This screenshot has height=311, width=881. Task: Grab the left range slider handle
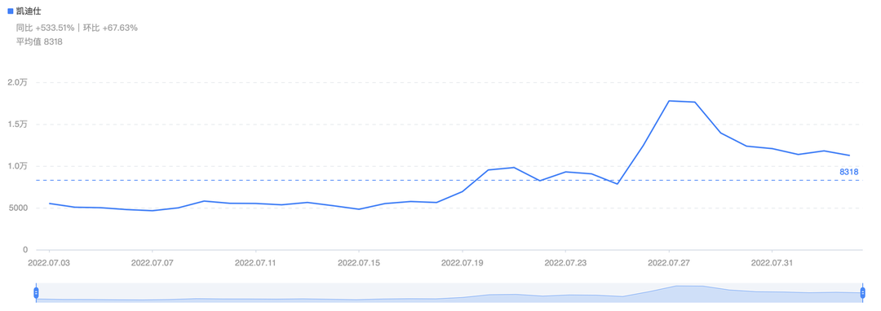point(36,292)
